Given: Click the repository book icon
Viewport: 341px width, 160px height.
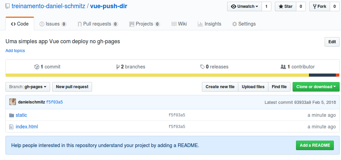Looking at the screenshot, I should pos(8,6).
